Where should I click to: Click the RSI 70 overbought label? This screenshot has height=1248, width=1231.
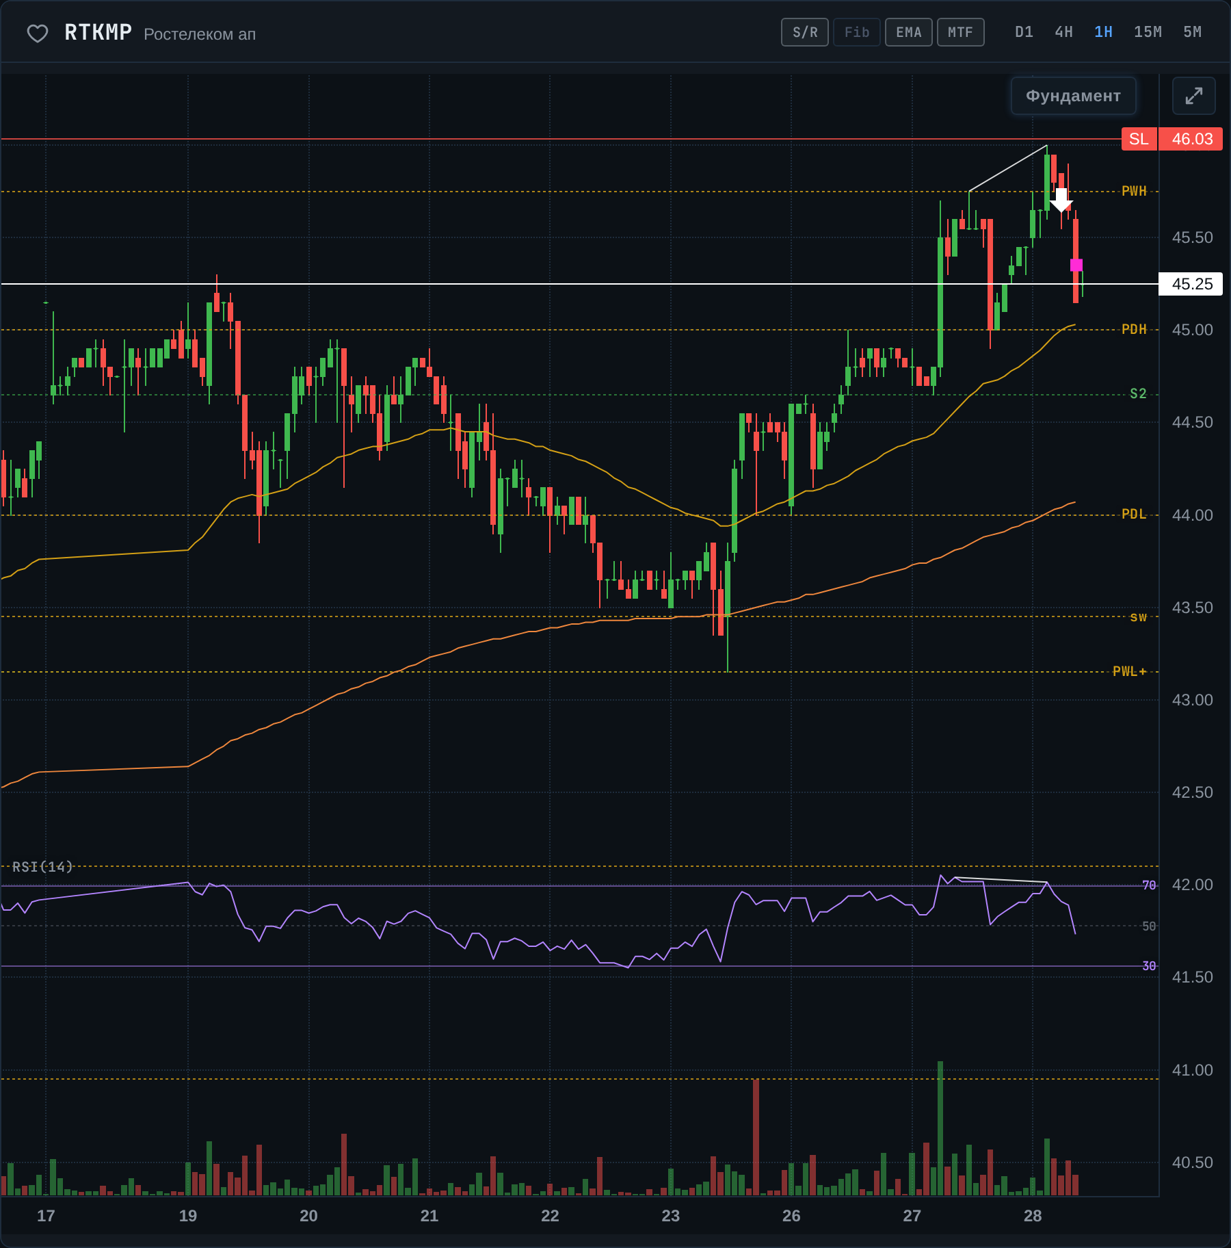pyautogui.click(x=1149, y=885)
